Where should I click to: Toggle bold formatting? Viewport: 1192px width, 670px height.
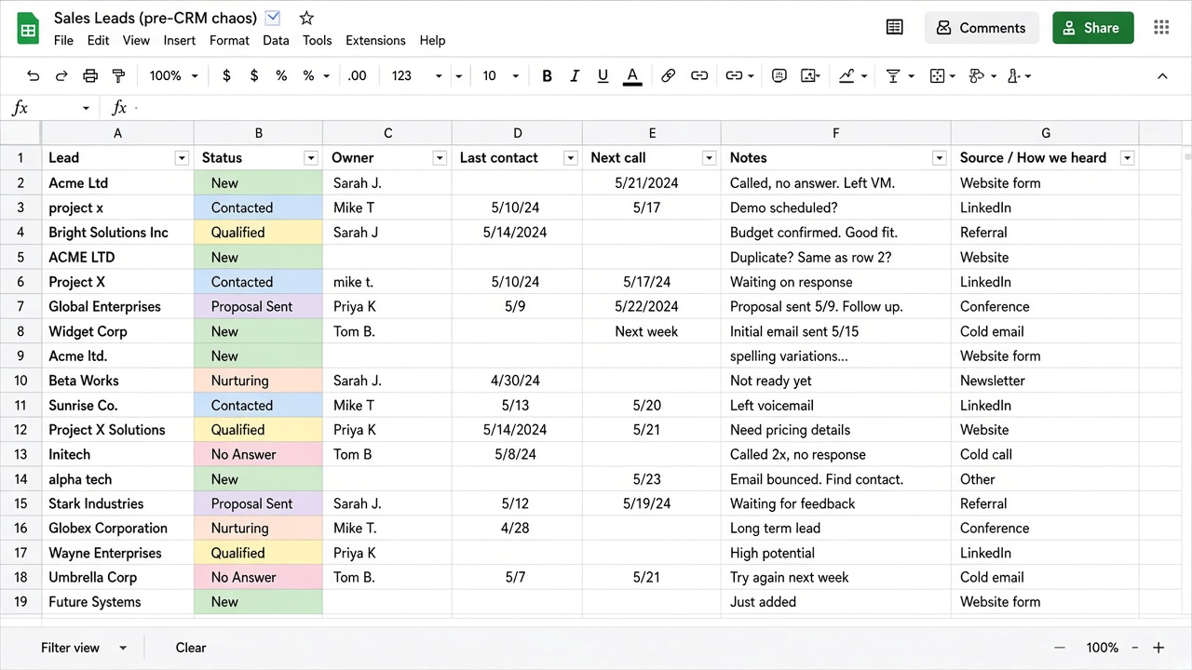[547, 76]
